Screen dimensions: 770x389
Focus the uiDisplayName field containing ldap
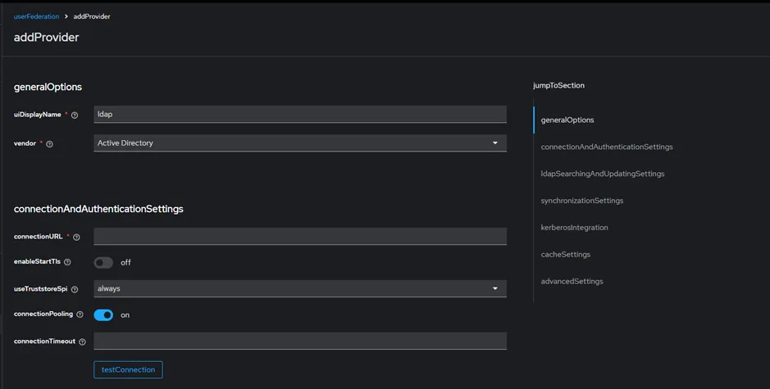[x=300, y=115]
